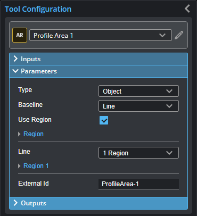Image resolution: width=197 pixels, height=216 pixels.
Task: Click the pencil icon to rename the tool
Action: coord(179,35)
